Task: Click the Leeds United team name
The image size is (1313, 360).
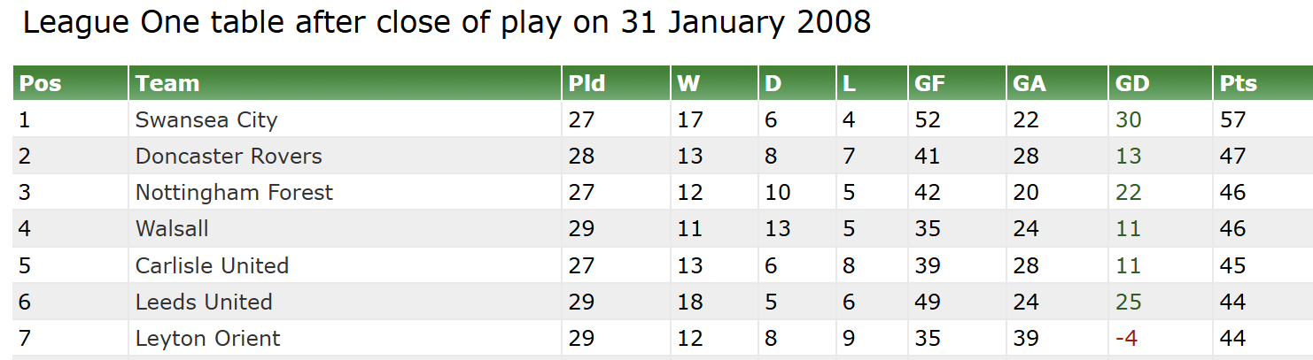Action: click(x=204, y=302)
